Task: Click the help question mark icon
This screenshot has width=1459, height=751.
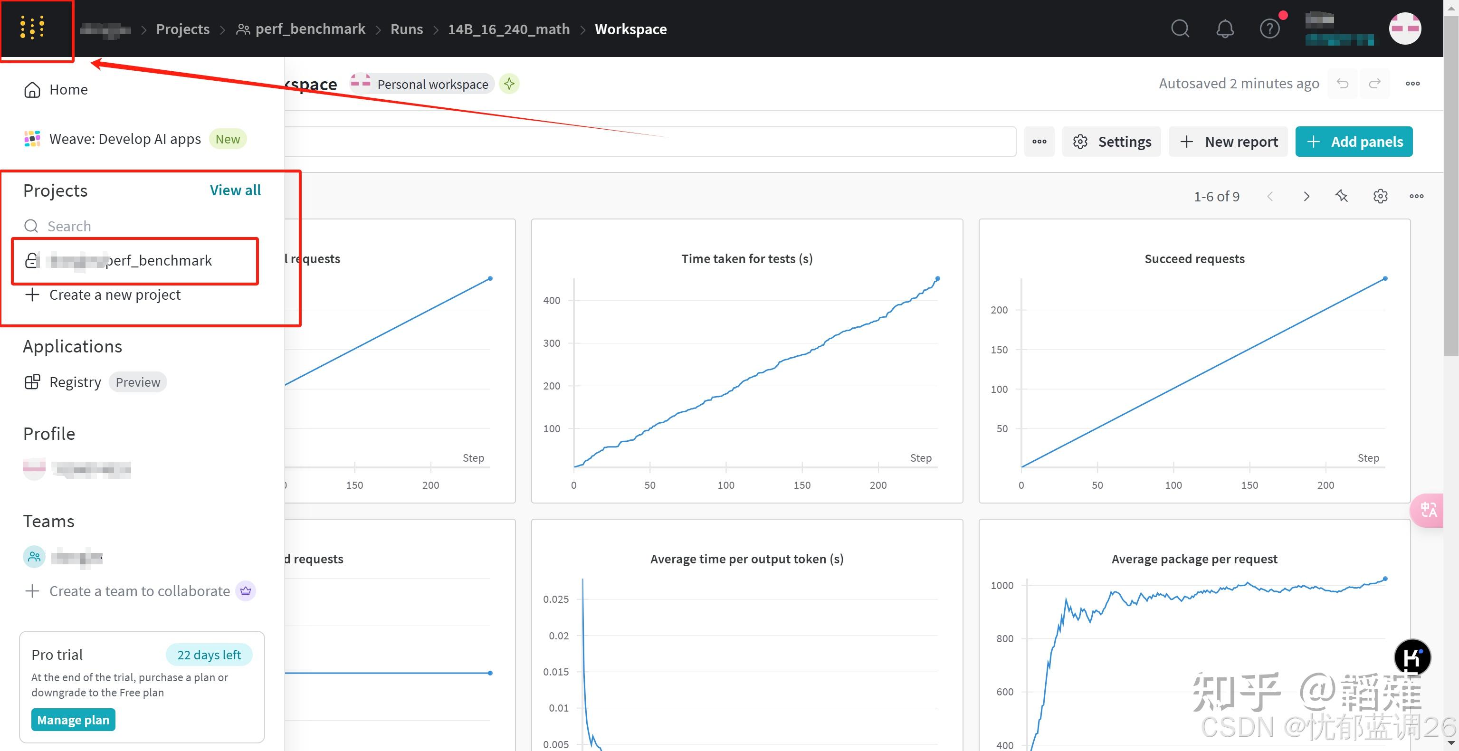Action: pyautogui.click(x=1269, y=29)
